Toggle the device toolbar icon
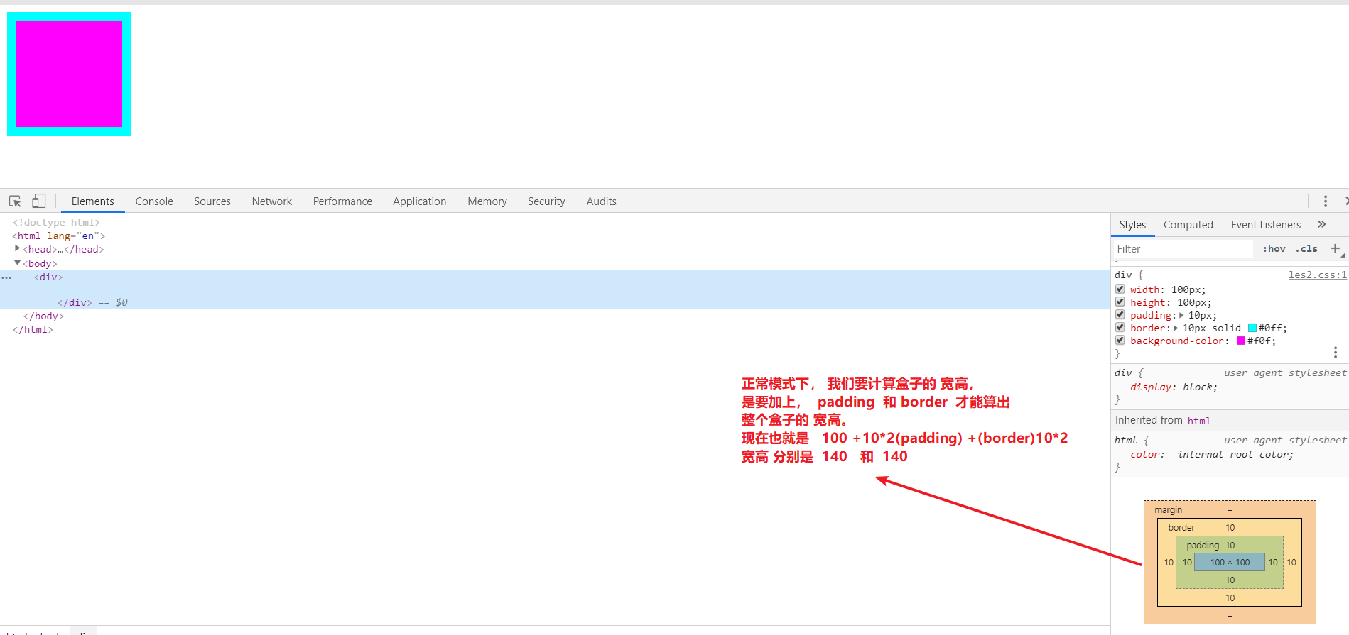Image resolution: width=1349 pixels, height=635 pixels. (x=39, y=201)
